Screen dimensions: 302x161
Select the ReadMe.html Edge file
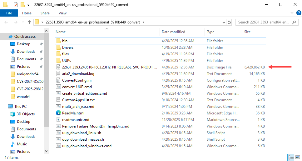pyautogui.click(x=160, y=113)
